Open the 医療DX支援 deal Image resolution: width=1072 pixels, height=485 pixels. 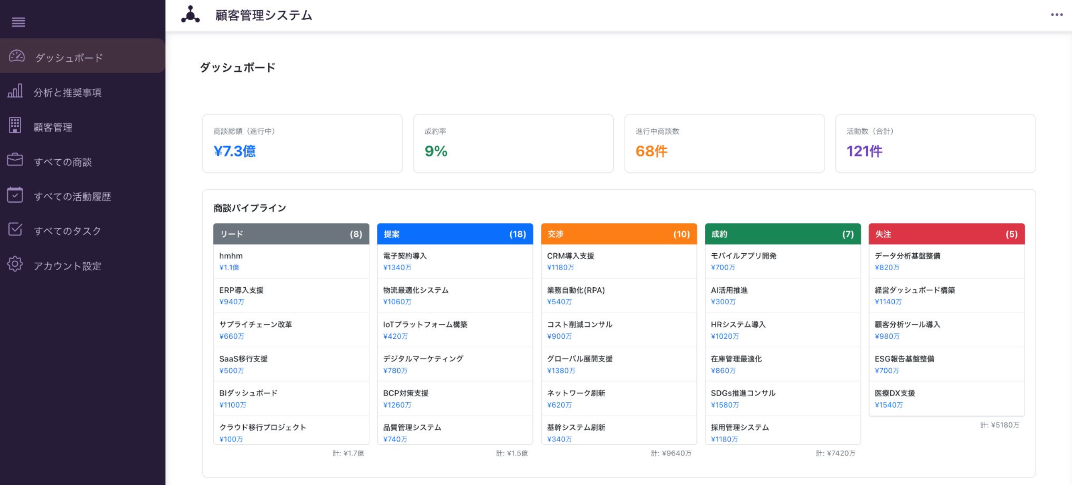click(947, 398)
